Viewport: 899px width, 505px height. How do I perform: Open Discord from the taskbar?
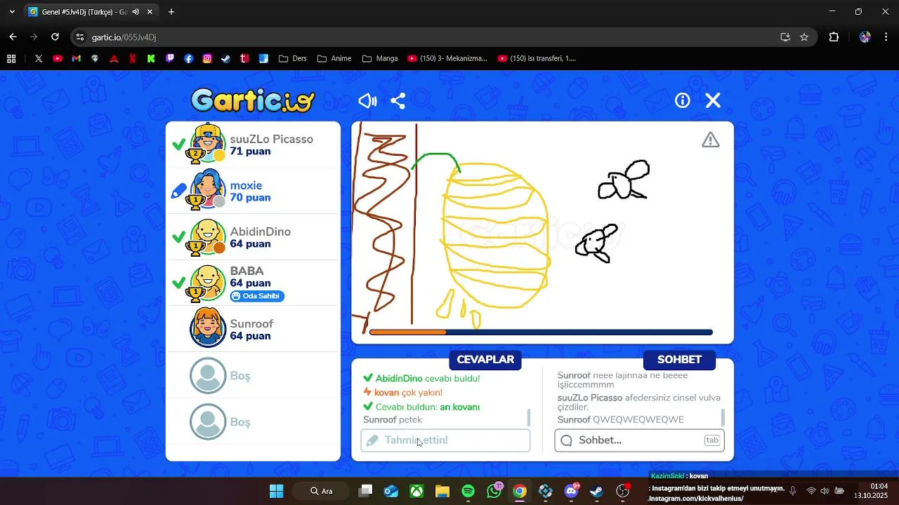(572, 491)
